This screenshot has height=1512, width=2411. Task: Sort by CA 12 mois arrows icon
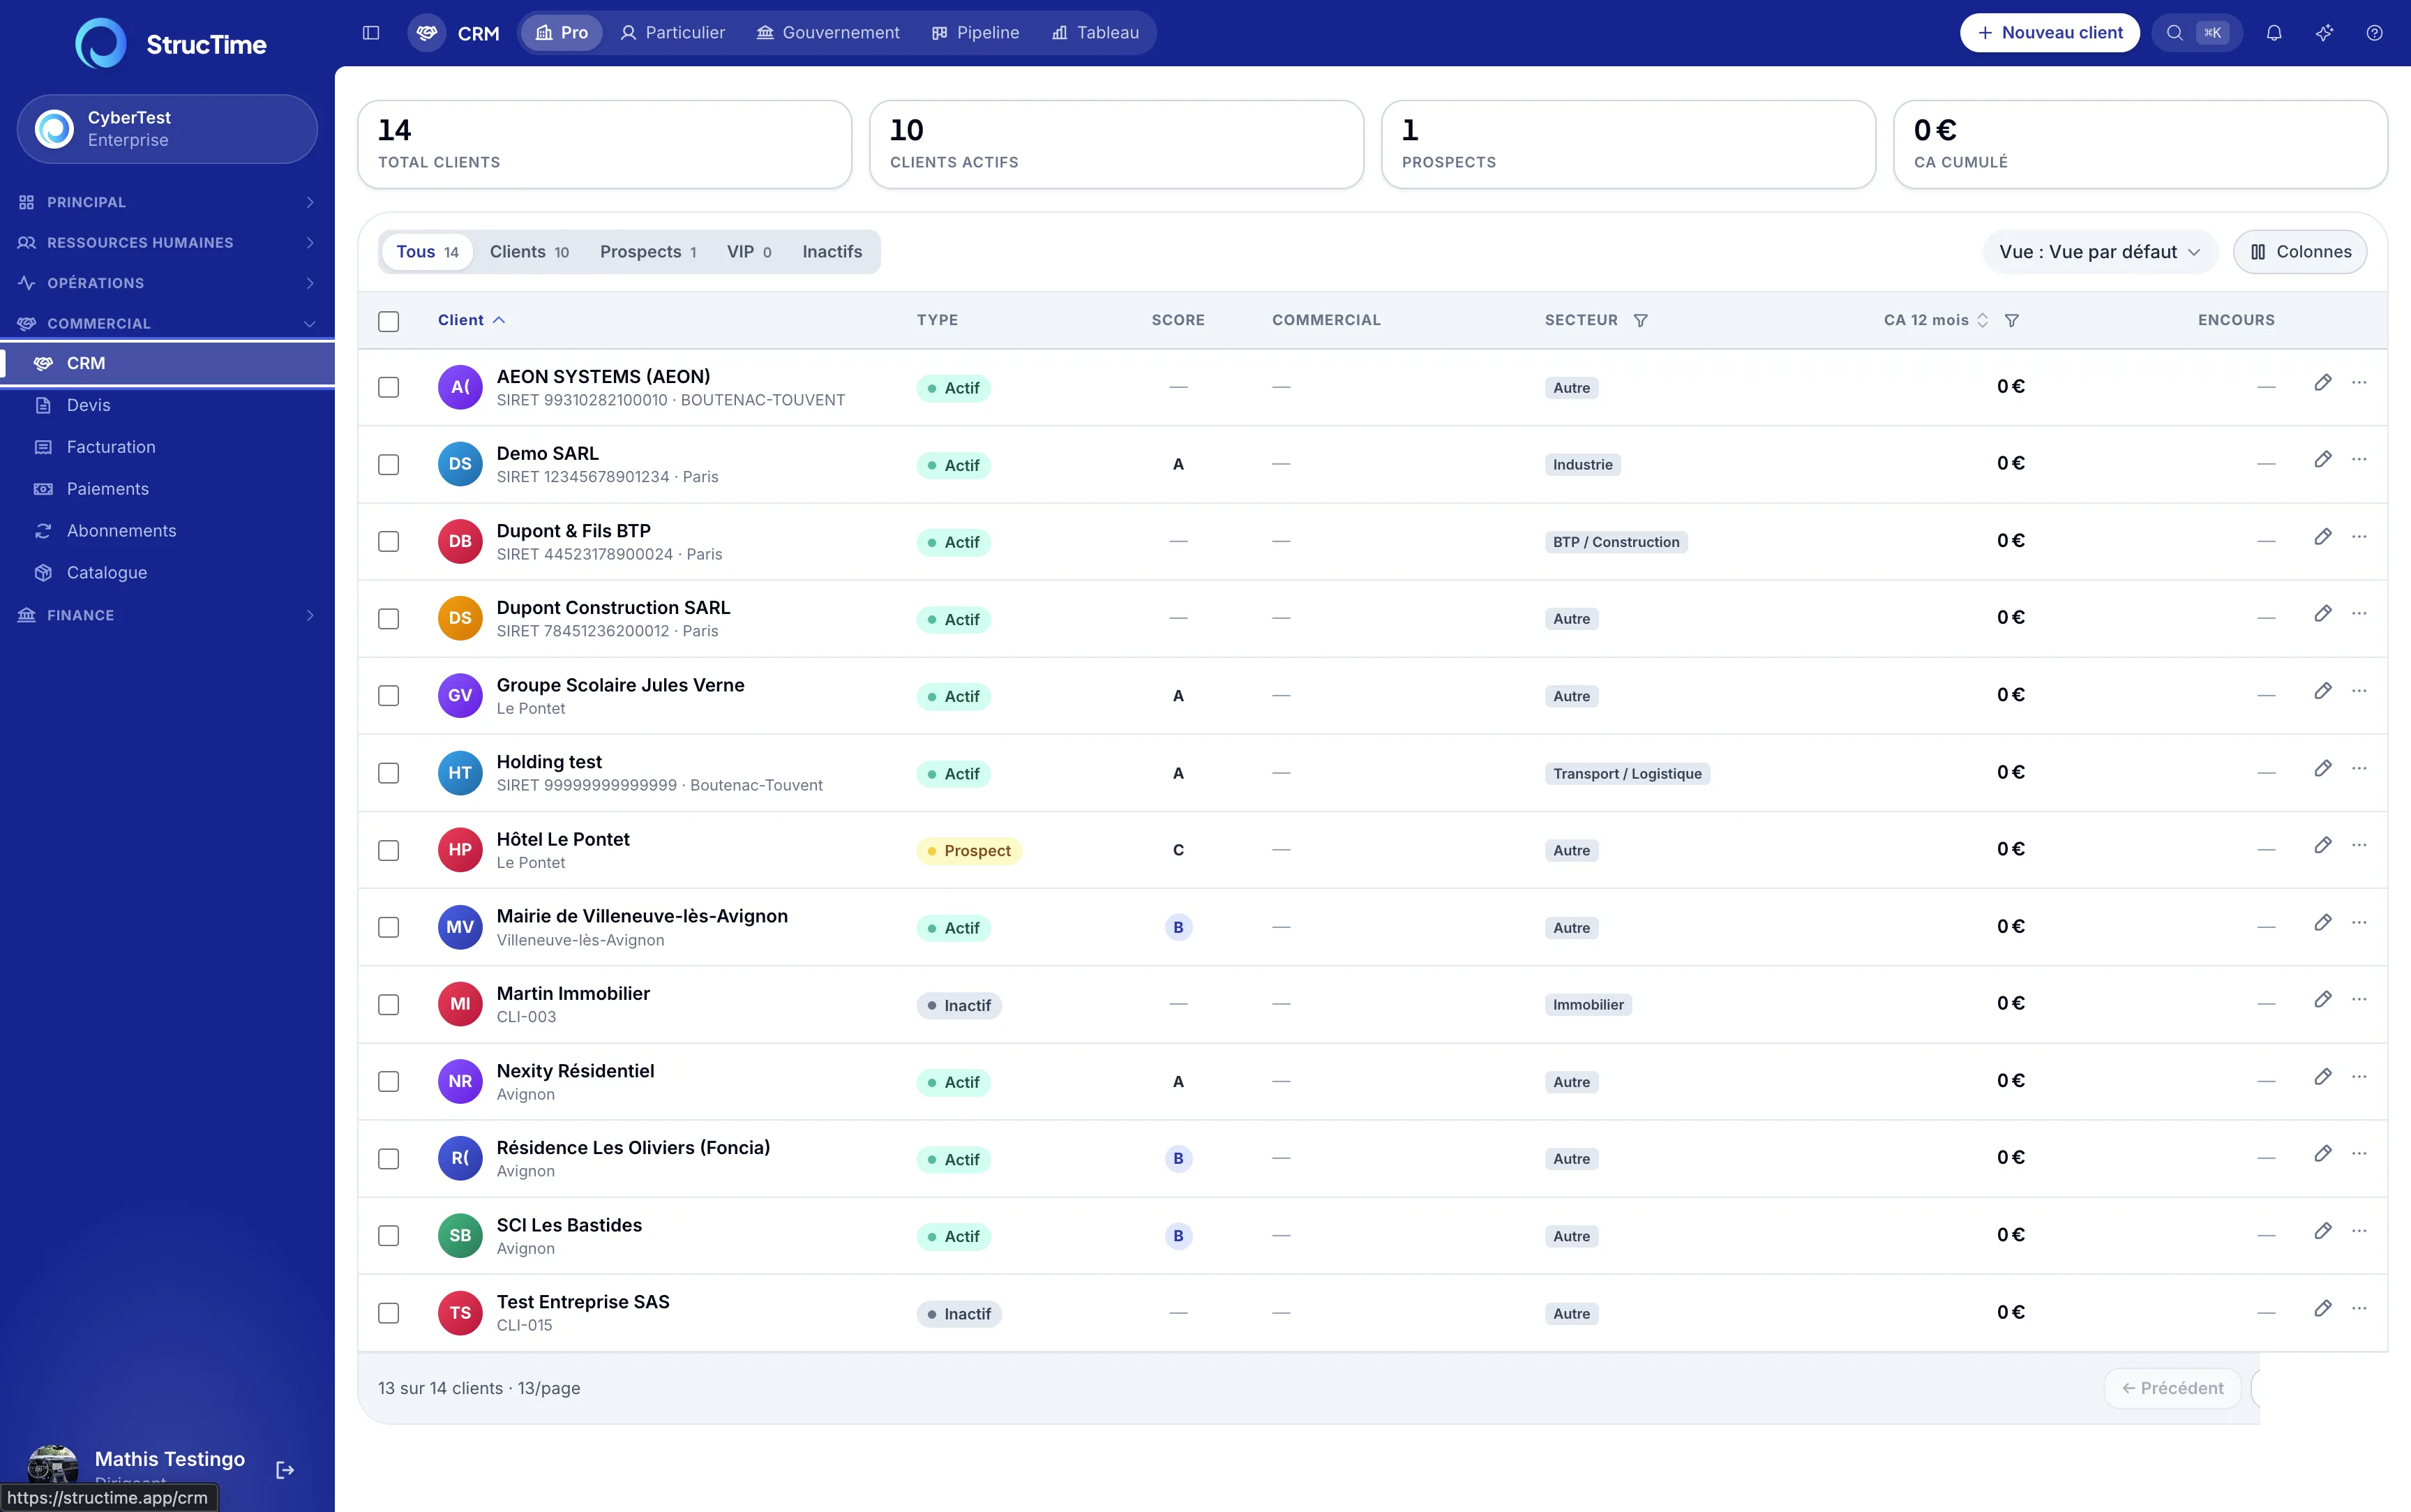tap(1982, 320)
